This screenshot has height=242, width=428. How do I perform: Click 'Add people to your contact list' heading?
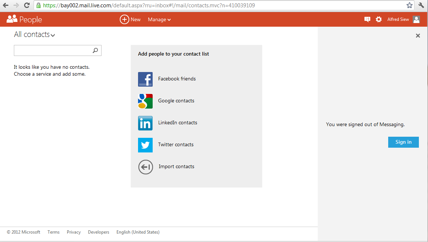tap(173, 54)
